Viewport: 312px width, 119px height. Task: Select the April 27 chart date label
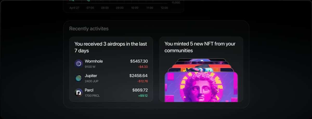coord(74,8)
